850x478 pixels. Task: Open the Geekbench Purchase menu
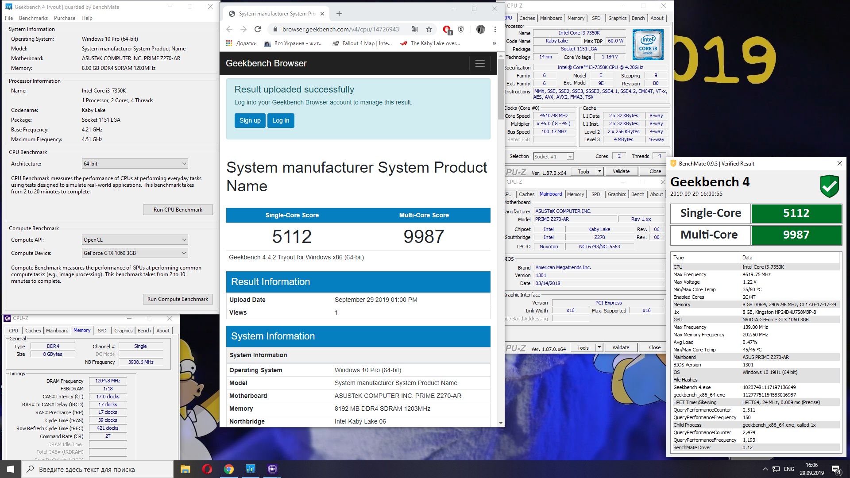click(x=65, y=18)
